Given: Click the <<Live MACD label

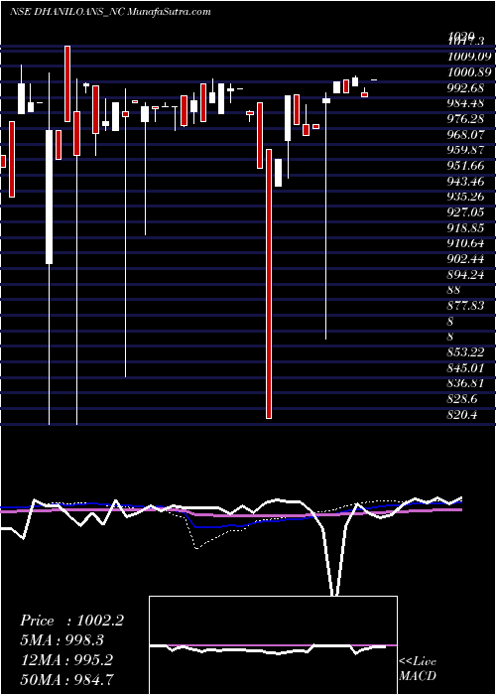Looking at the screenshot, I should click(x=418, y=669).
